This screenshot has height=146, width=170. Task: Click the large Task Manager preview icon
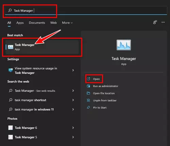point(124,45)
